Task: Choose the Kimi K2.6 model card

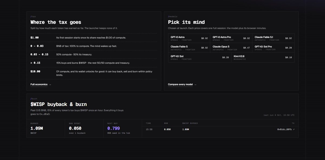Action: pos(263,57)
